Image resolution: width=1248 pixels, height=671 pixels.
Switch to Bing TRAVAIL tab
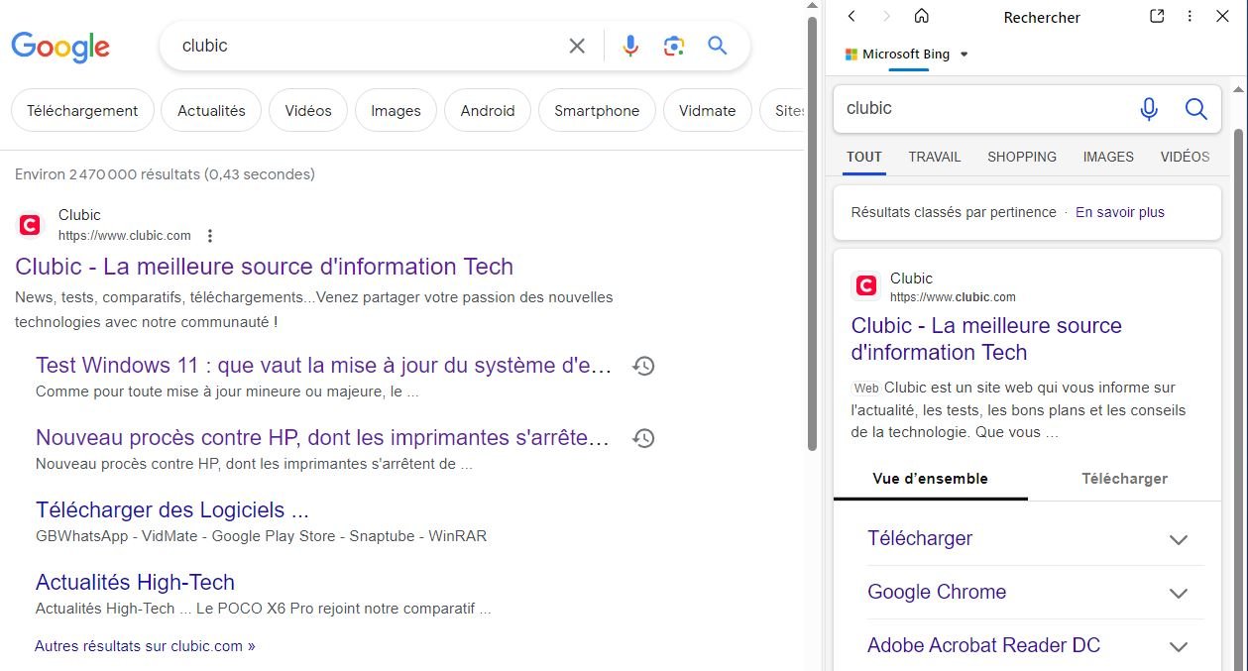tap(935, 157)
